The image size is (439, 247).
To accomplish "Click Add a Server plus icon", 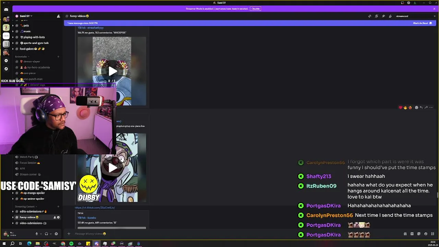I will (x=6, y=60).
